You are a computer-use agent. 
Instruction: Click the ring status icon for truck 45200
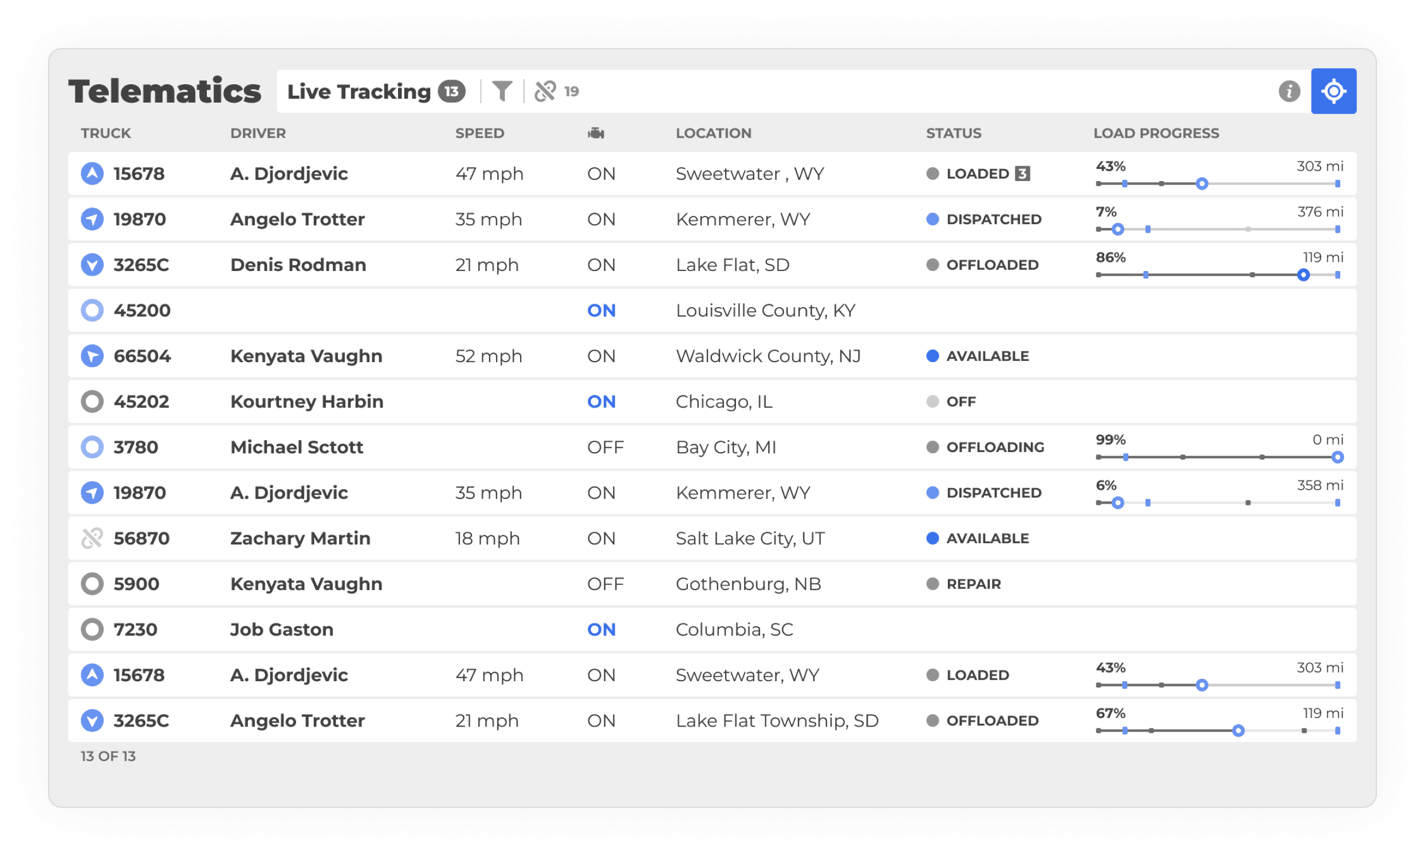coord(92,311)
